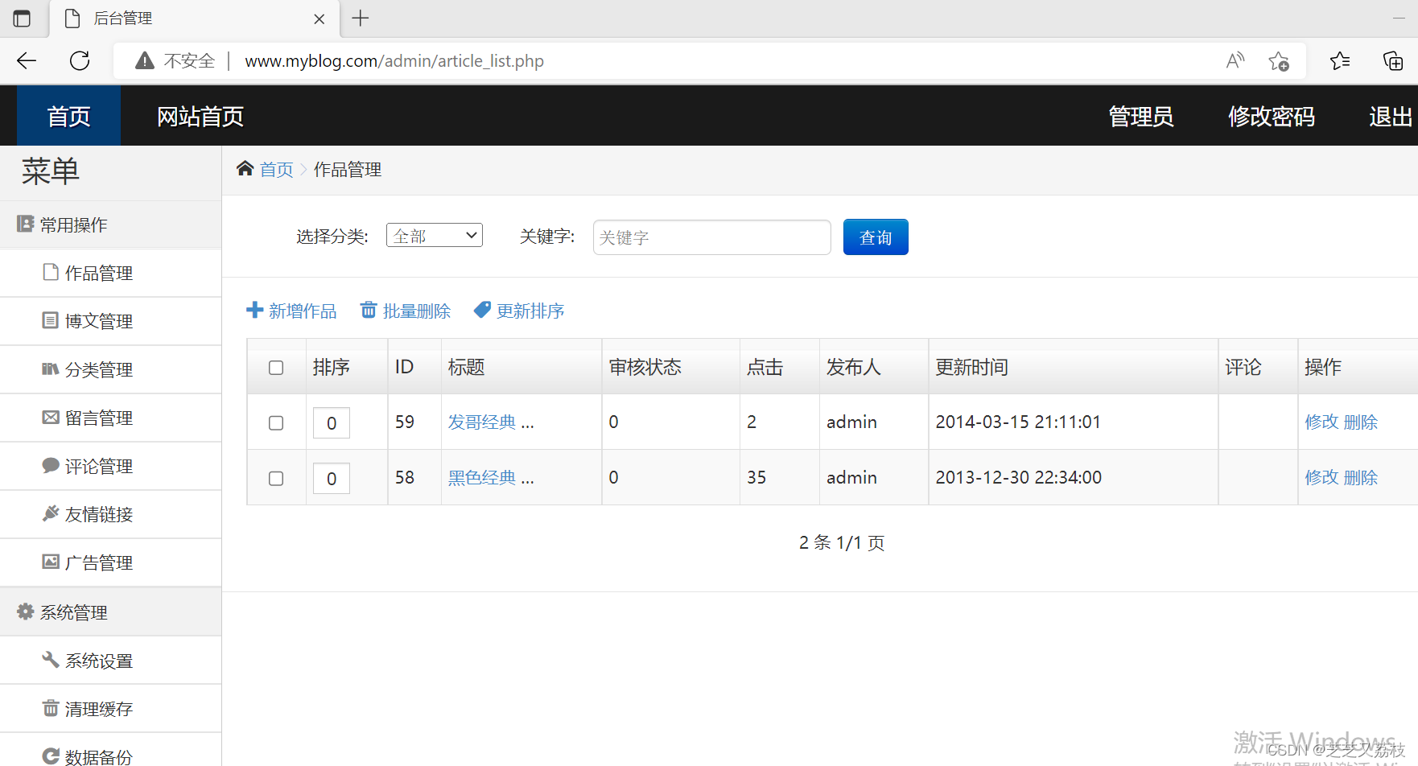Open browser collections icon
Image resolution: width=1418 pixels, height=766 pixels.
click(x=1393, y=60)
